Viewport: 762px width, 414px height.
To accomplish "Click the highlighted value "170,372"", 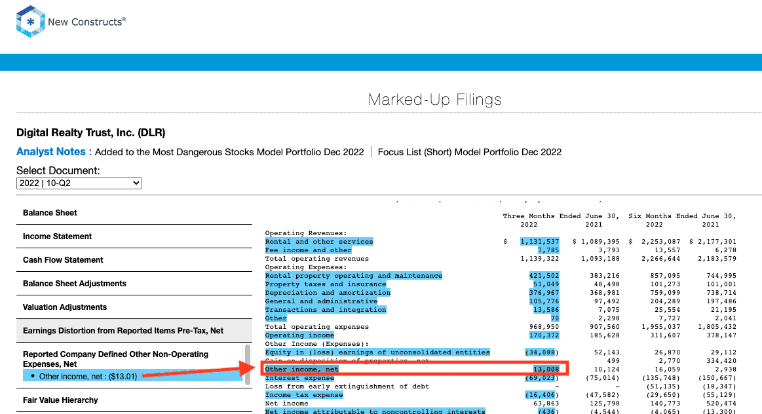I will pos(544,335).
